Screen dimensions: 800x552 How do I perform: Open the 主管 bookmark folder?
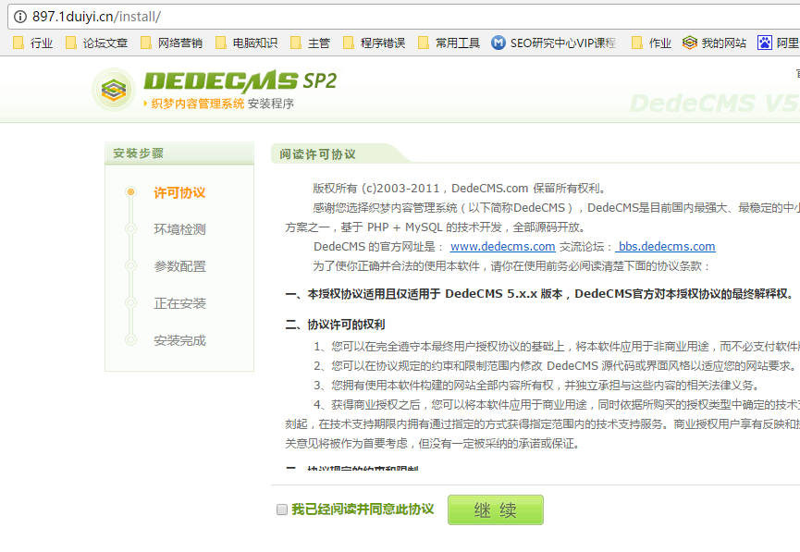tap(310, 43)
